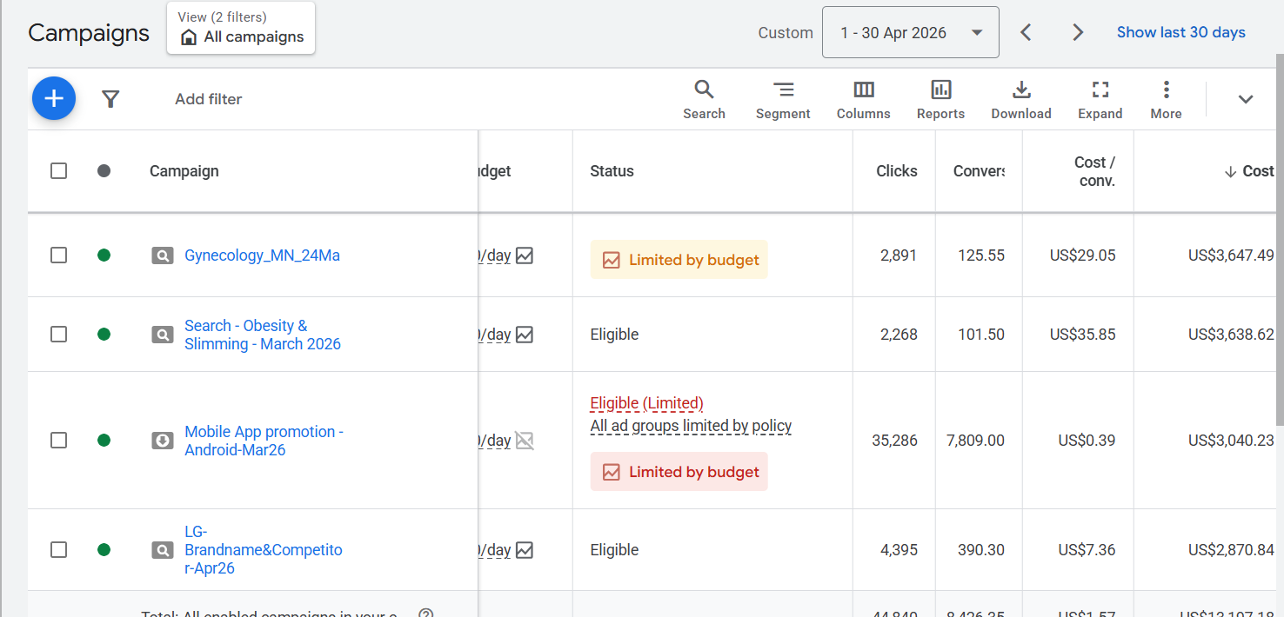
Task: Click search campaign type icon for Obesity & Slimming
Action: click(163, 335)
